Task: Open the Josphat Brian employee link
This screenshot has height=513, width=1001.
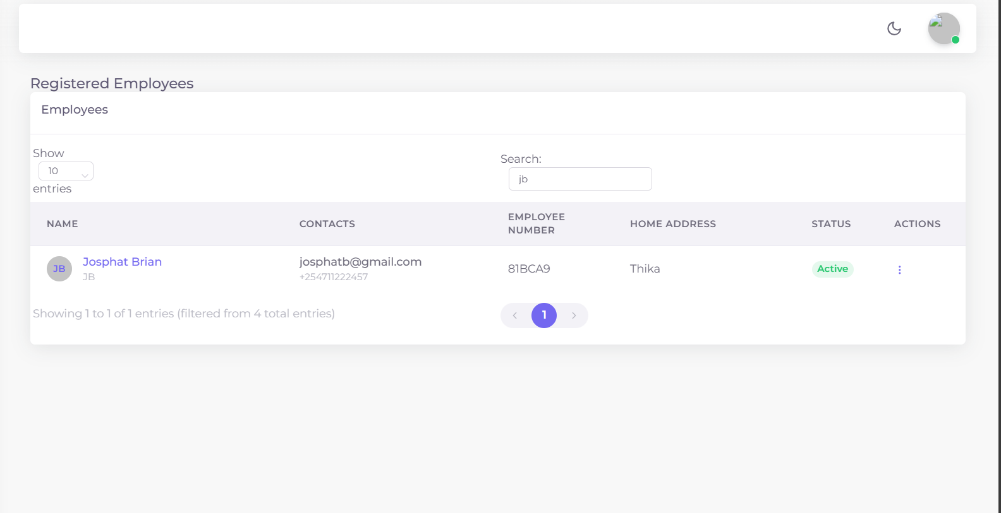Action: (122, 262)
